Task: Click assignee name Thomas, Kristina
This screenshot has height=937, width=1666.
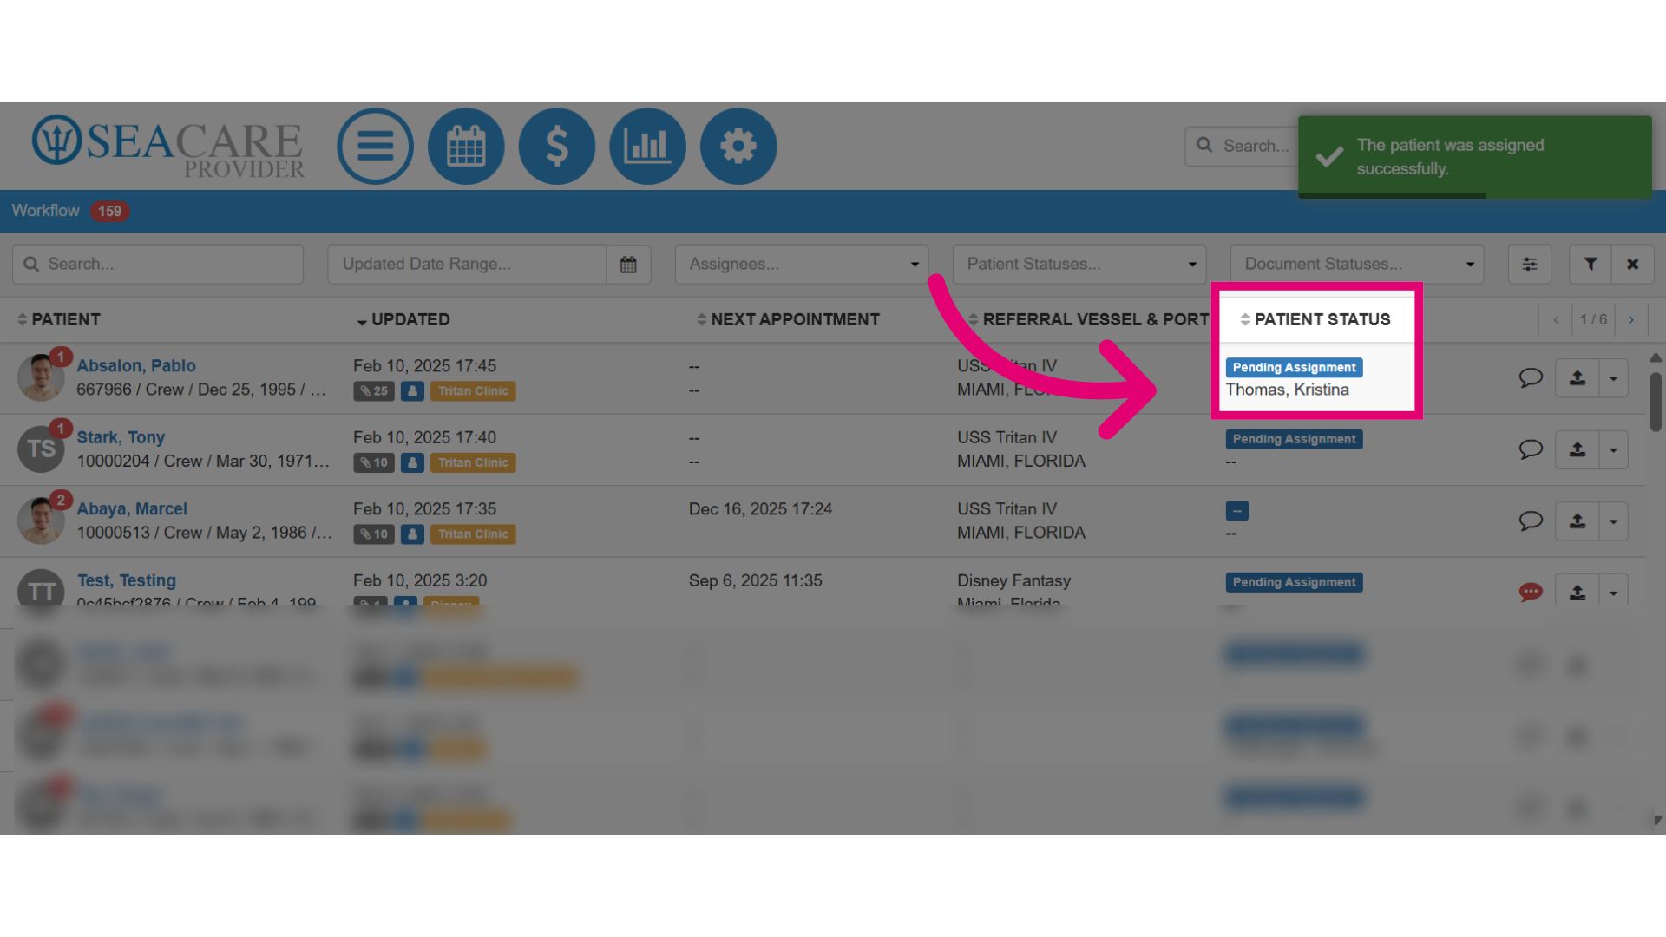Action: (x=1287, y=390)
